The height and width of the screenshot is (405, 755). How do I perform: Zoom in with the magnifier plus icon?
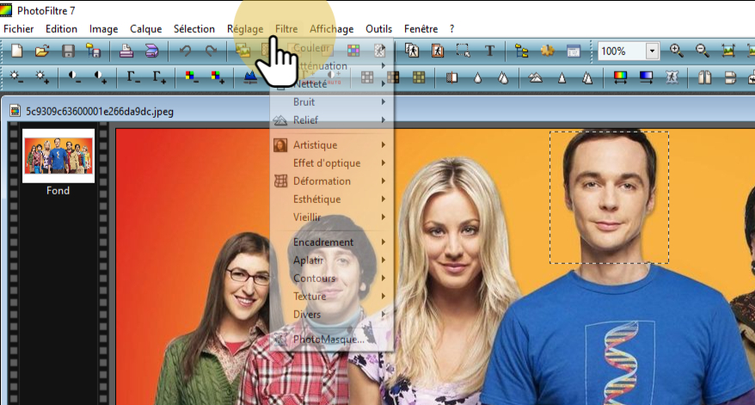[677, 51]
